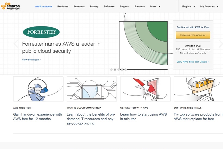223x149 pixels.
Task: Click Learn about the benefits link
Action: pyautogui.click(x=91, y=119)
